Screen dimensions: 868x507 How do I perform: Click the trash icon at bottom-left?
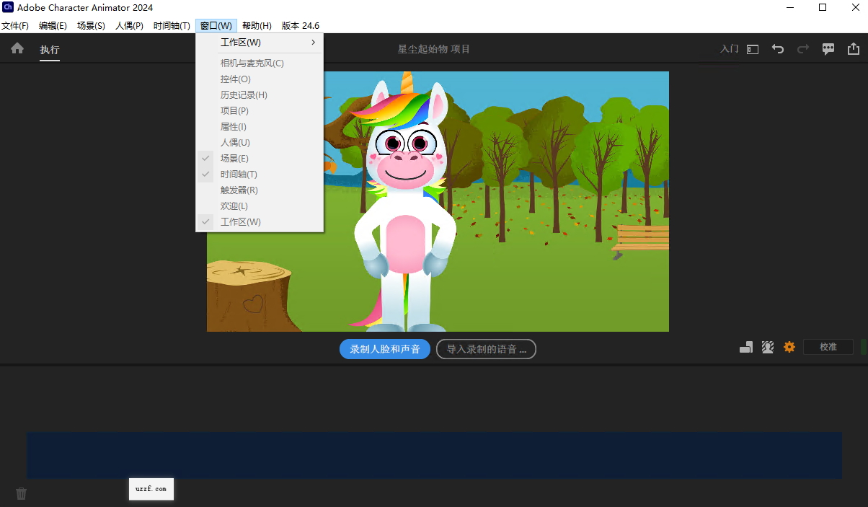21,493
